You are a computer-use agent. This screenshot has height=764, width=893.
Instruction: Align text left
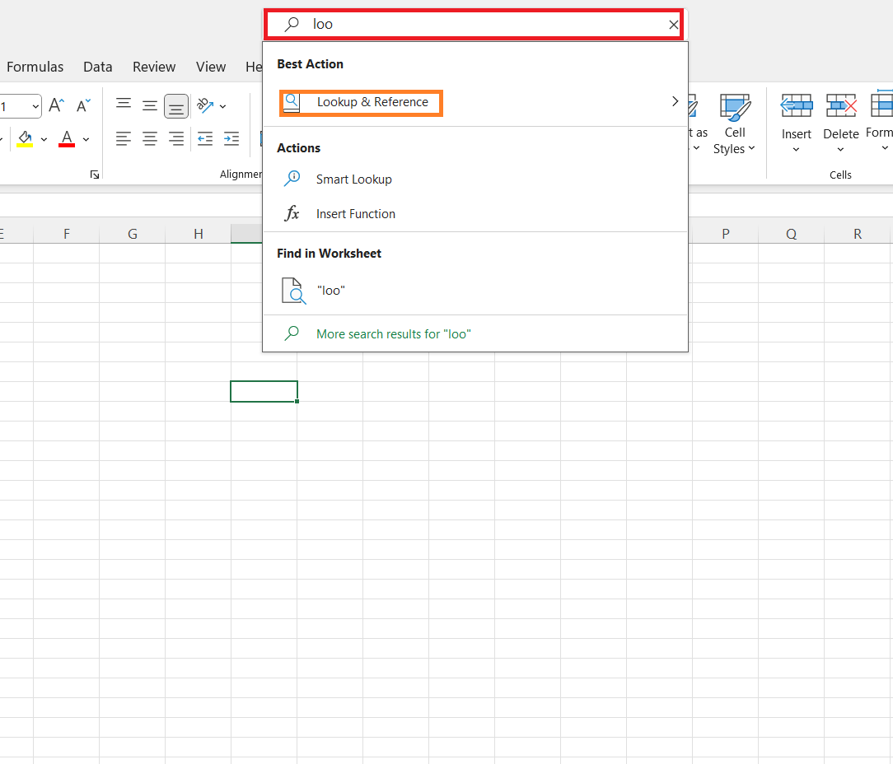tap(124, 139)
